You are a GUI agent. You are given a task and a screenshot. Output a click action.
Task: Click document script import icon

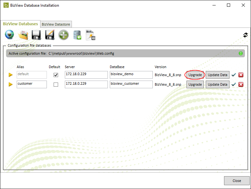click(91, 35)
